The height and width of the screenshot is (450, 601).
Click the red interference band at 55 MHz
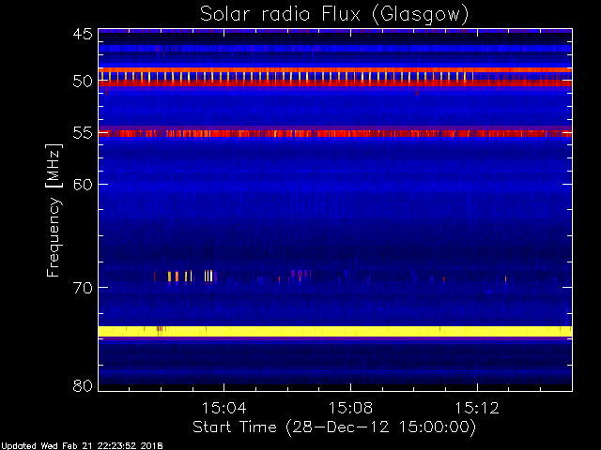335,133
